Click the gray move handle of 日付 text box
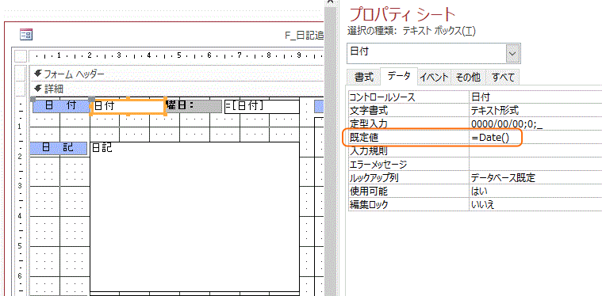 click(92, 99)
